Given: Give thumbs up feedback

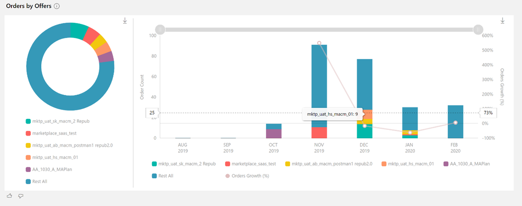Looking at the screenshot, I should pos(9,196).
